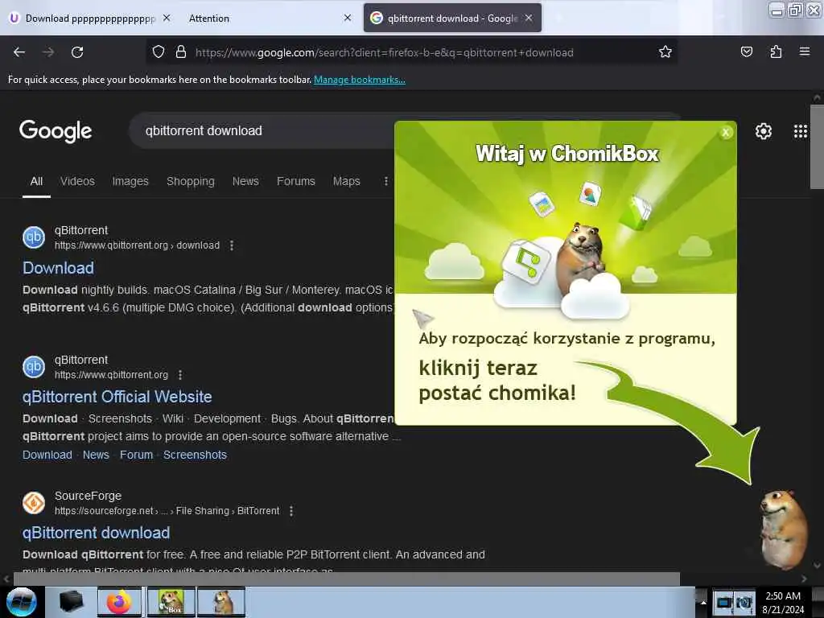Click the scroll down arrow of page
The image size is (824, 618).
click(x=817, y=566)
